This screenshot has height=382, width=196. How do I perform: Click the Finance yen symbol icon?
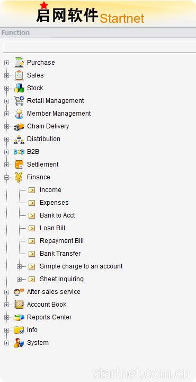[x=19, y=177]
